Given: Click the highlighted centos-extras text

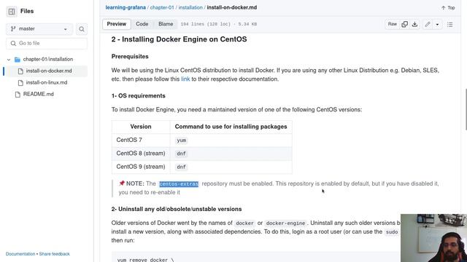Looking at the screenshot, I should coord(179,184).
